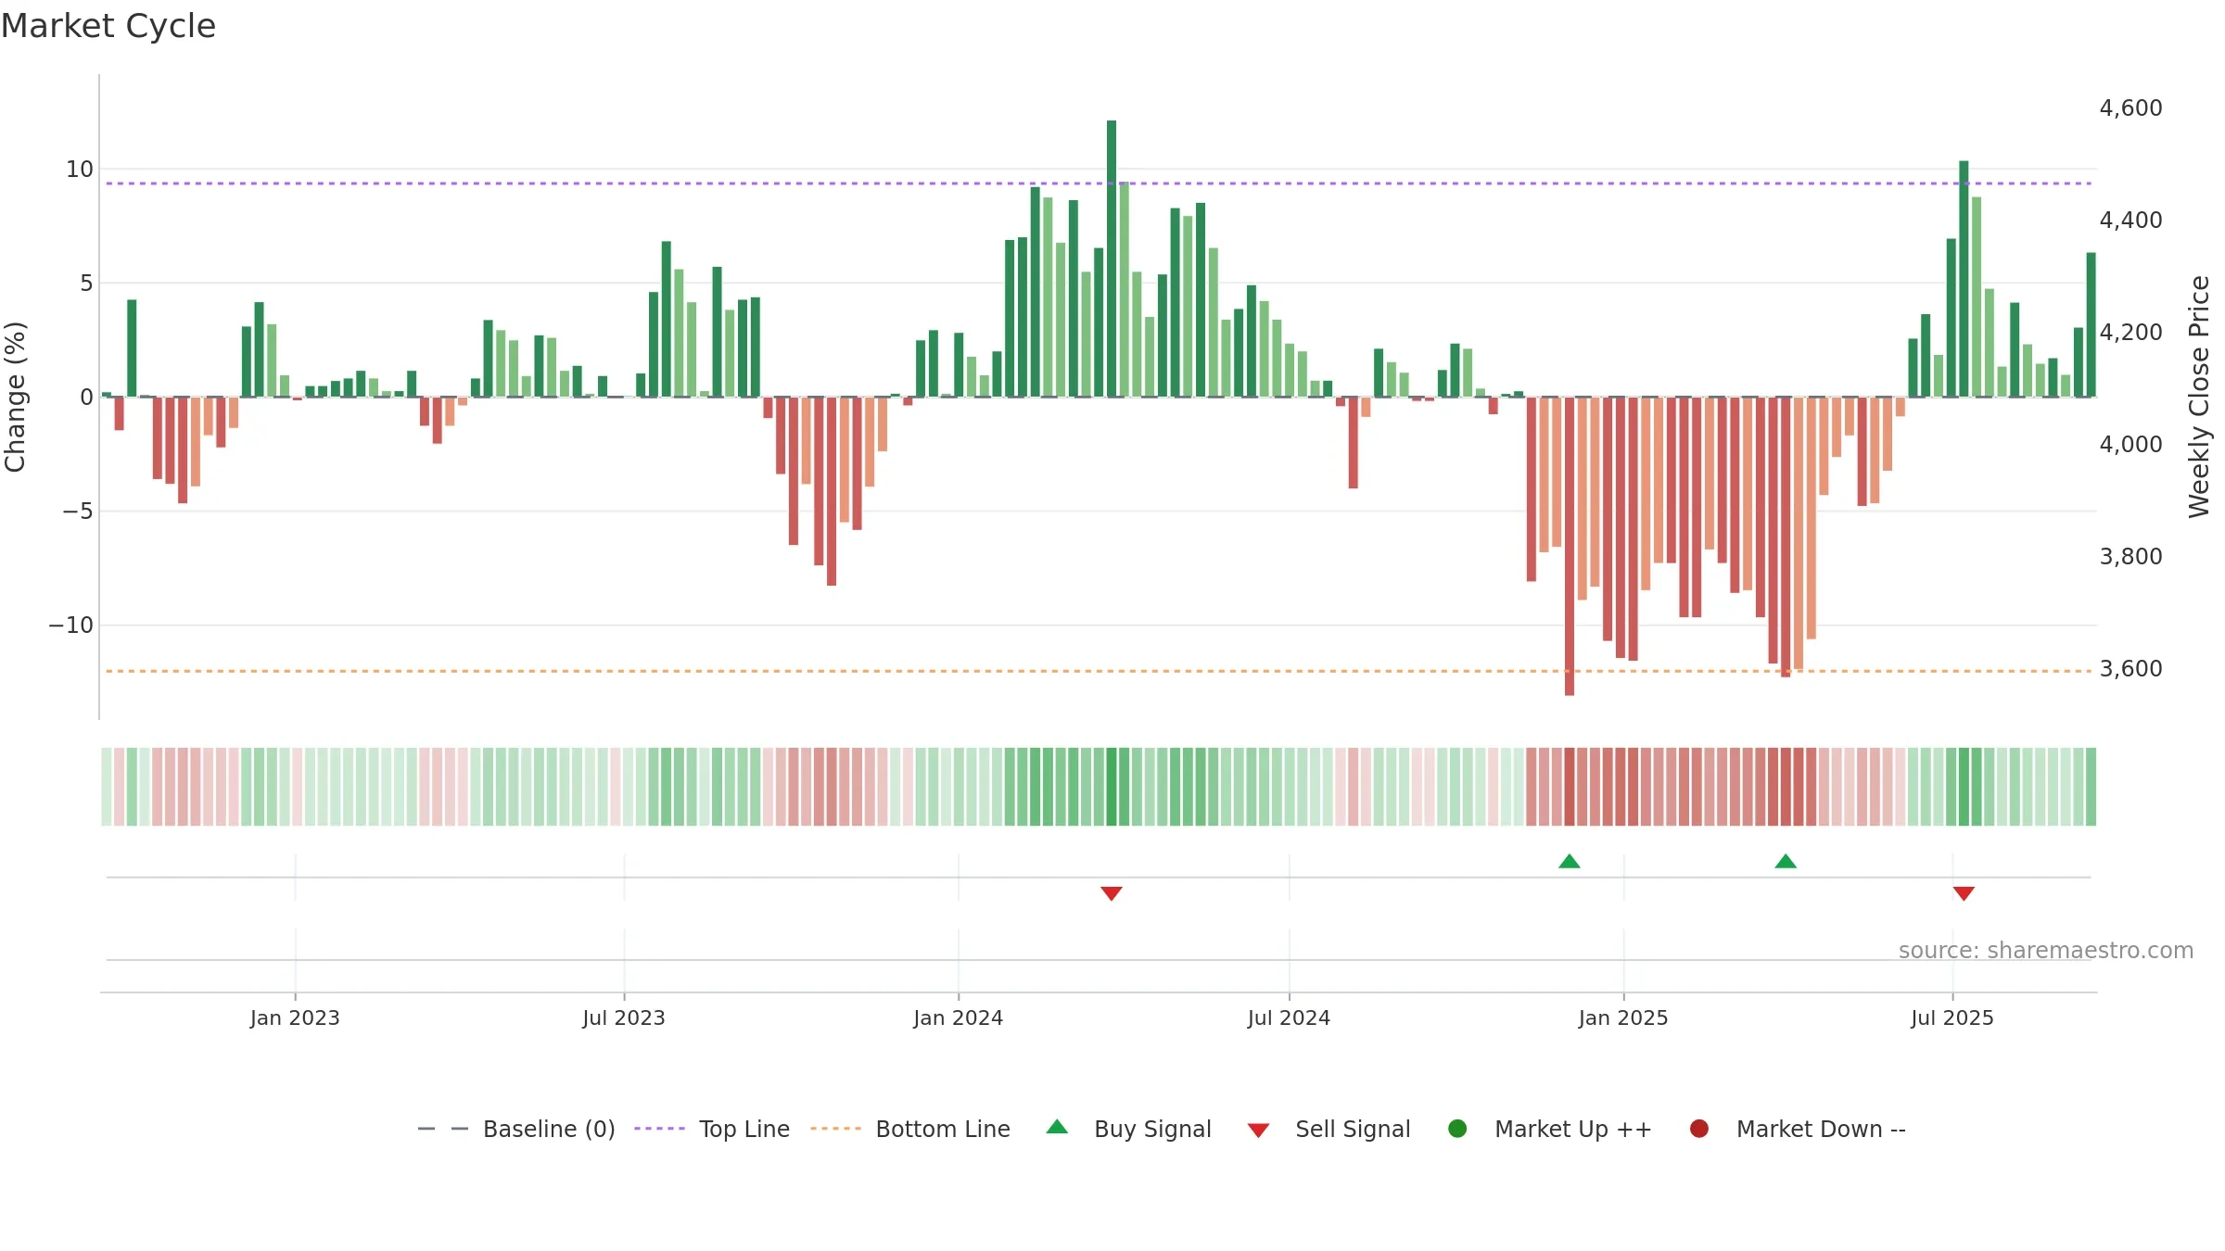The image size is (2225, 1251).
Task: Click the Market Cycle chart title
Action: coord(108,26)
